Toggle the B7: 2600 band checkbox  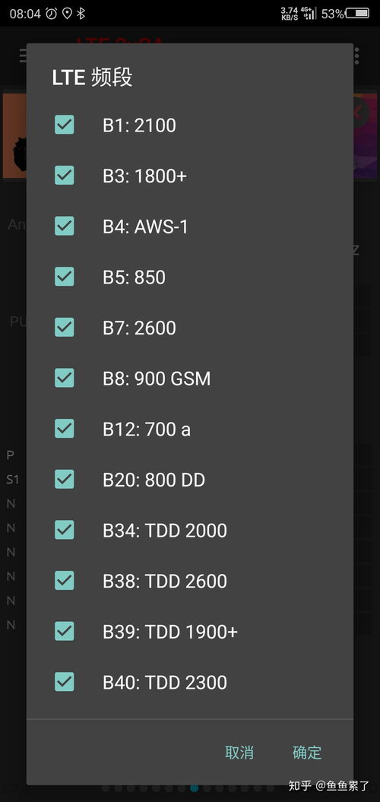(x=65, y=328)
